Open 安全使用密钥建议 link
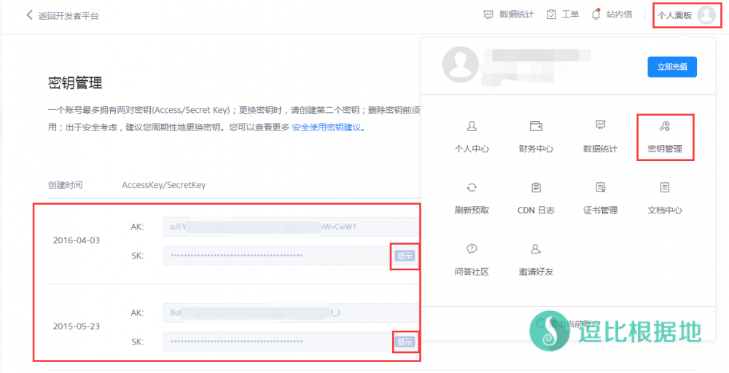 [x=327, y=127]
